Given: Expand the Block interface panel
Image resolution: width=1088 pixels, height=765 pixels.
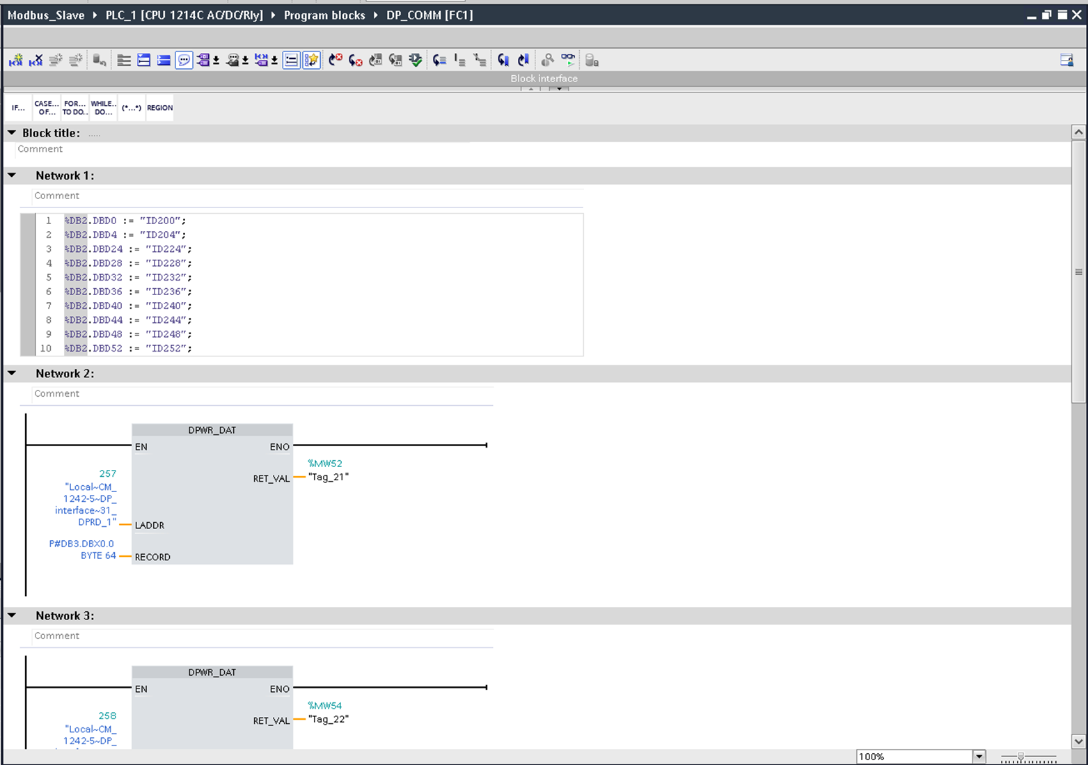Looking at the screenshot, I should point(558,89).
